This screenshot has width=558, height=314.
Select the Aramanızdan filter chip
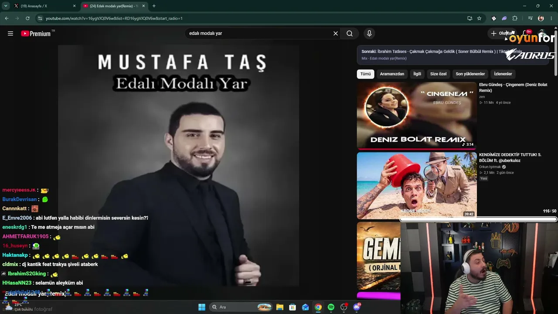click(392, 74)
